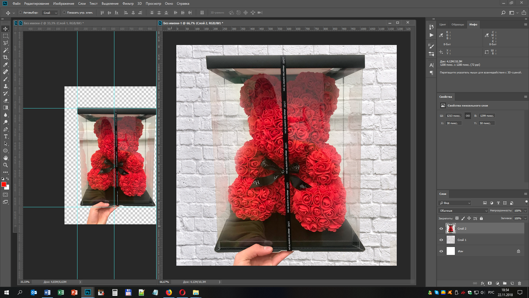Select the Crop tool in toolbar
529x298 pixels.
pyautogui.click(x=6, y=57)
